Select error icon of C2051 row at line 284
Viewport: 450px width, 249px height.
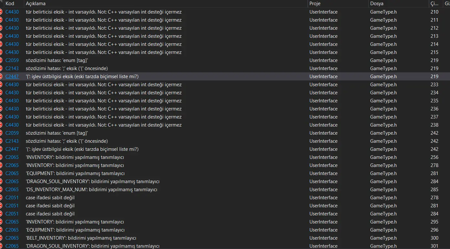tap(1, 214)
